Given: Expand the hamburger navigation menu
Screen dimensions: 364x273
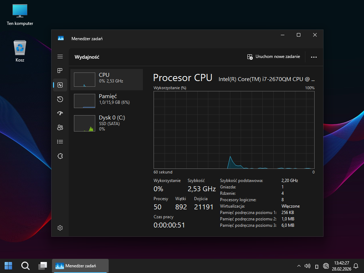Looking at the screenshot, I should coord(60,57).
